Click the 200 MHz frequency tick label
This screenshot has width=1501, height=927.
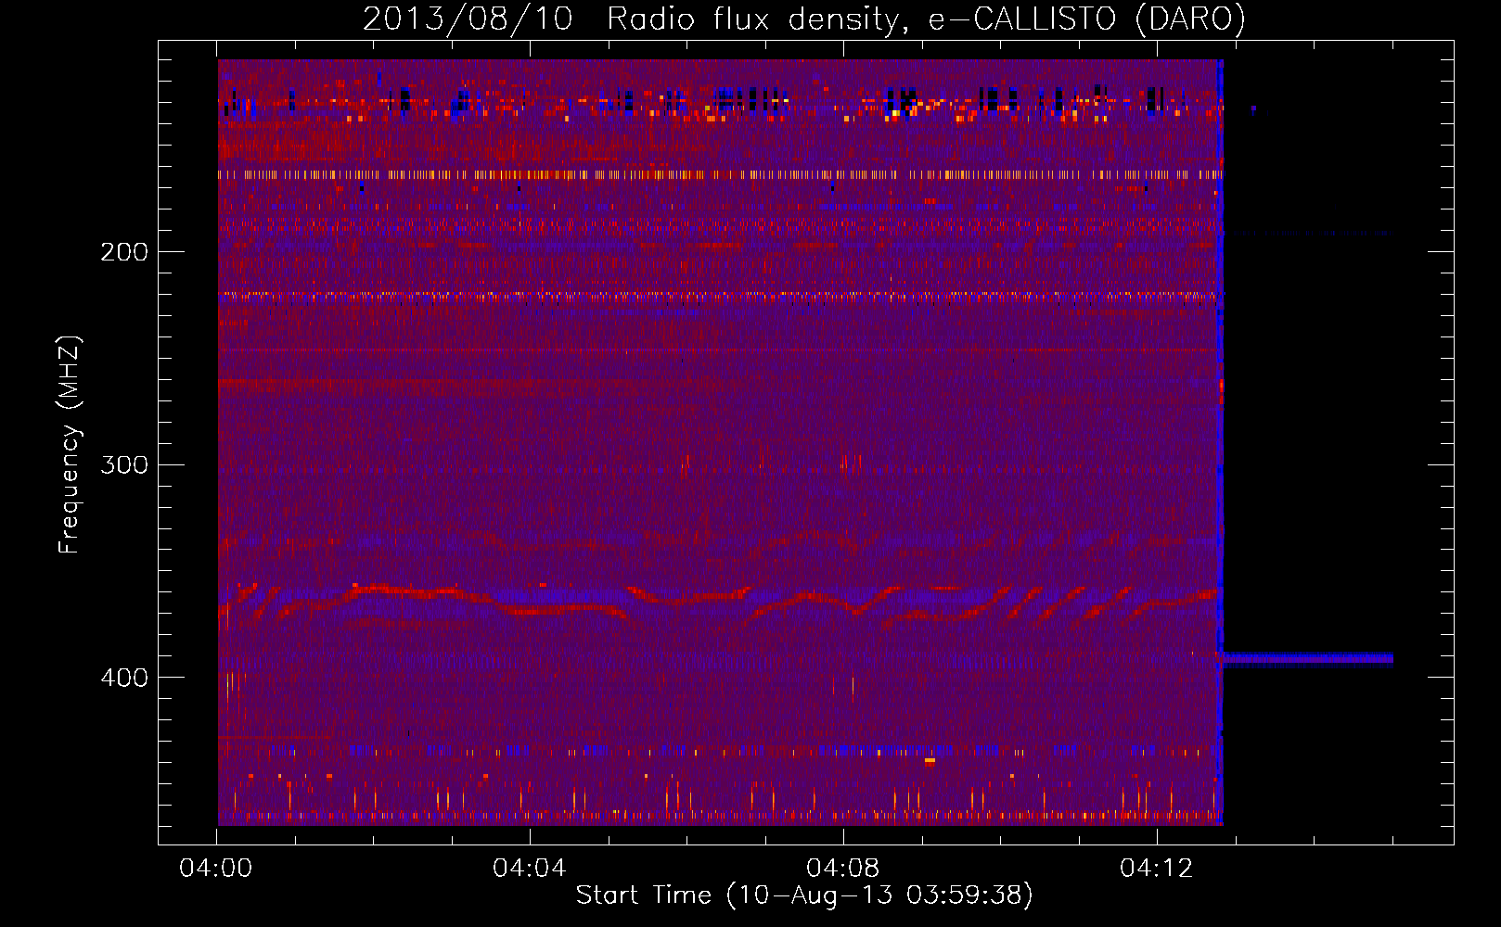point(124,252)
